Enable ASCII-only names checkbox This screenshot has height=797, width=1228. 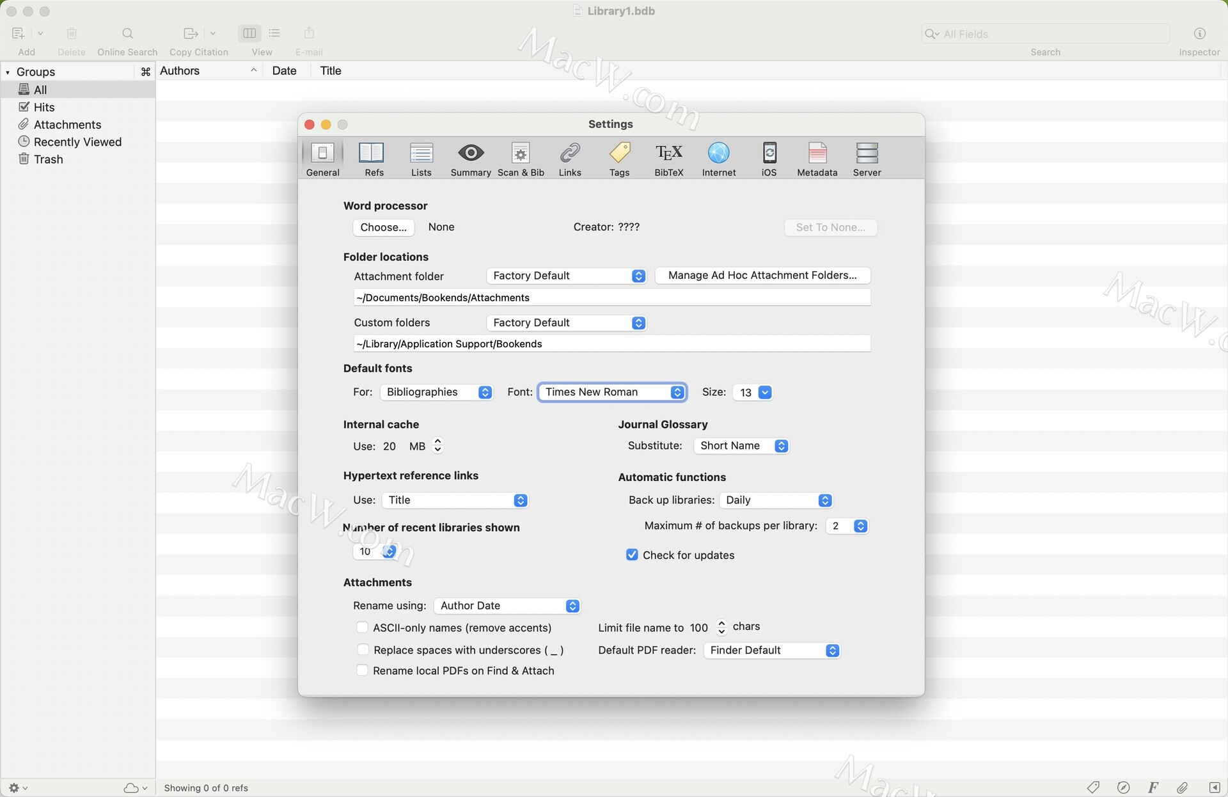click(x=362, y=627)
